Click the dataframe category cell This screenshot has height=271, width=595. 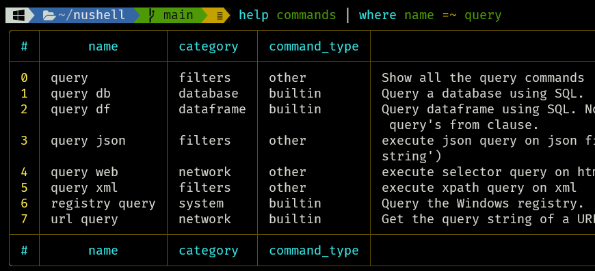tap(212, 109)
